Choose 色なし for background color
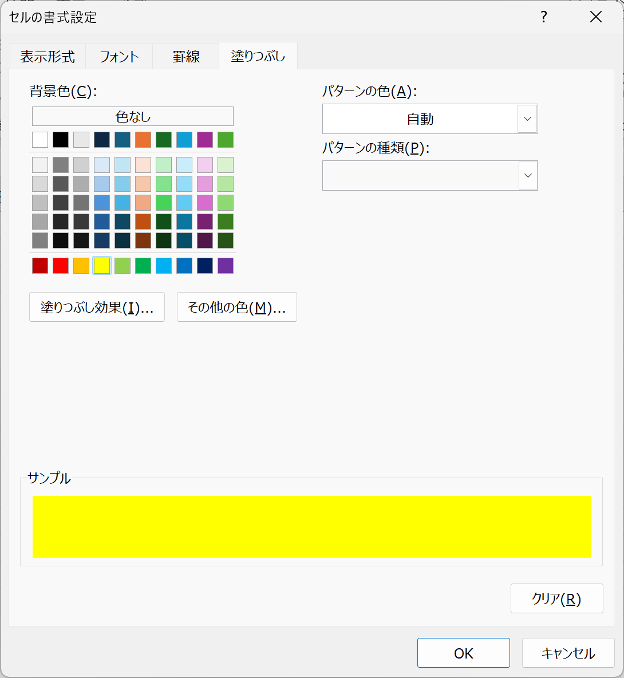 [133, 116]
